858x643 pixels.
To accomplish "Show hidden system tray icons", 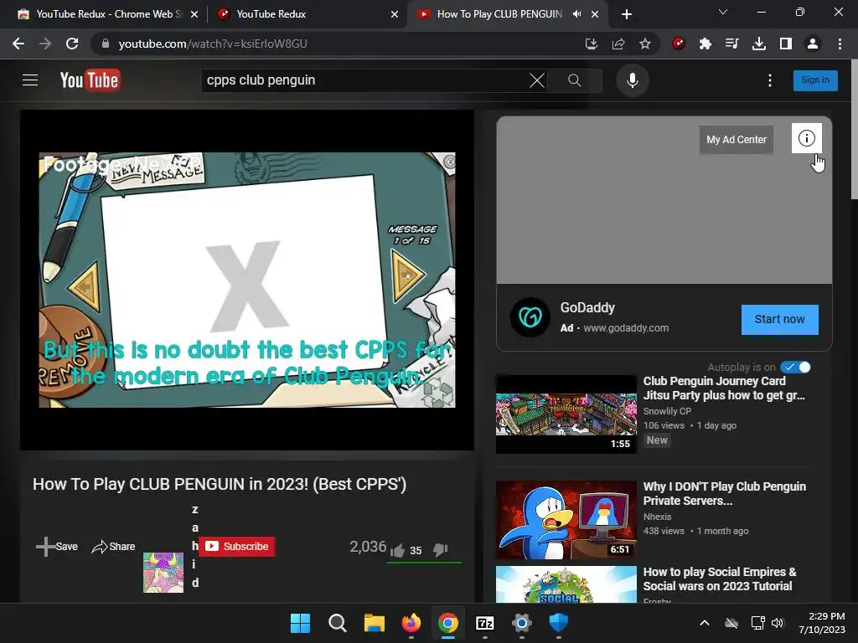I will point(704,623).
